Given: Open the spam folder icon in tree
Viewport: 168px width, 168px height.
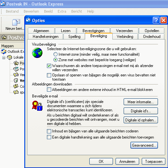Looking at the screenshot, I should [x=16, y=92].
